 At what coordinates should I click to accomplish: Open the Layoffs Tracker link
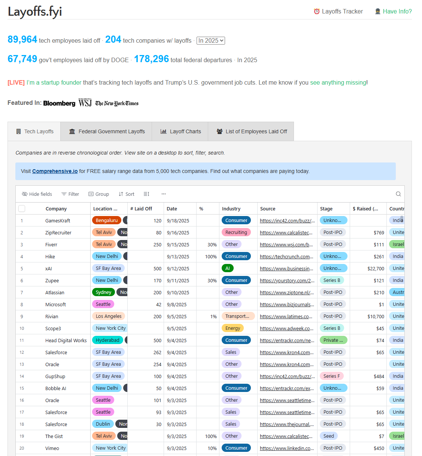[338, 11]
